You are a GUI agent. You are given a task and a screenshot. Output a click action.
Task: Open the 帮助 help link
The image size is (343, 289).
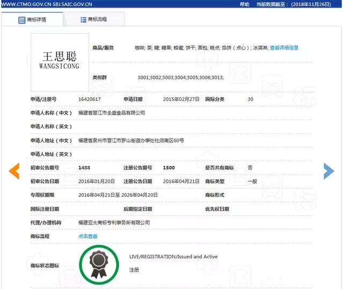tap(244, 4)
